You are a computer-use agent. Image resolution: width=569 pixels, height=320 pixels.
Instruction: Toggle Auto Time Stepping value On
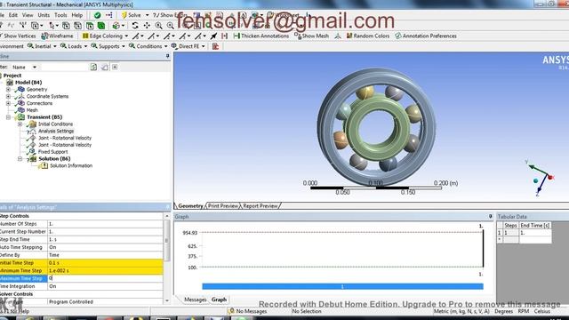(x=105, y=247)
